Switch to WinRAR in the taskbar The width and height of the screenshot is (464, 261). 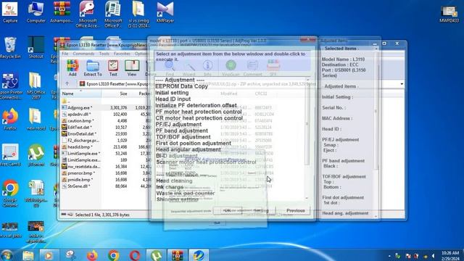pos(177,255)
